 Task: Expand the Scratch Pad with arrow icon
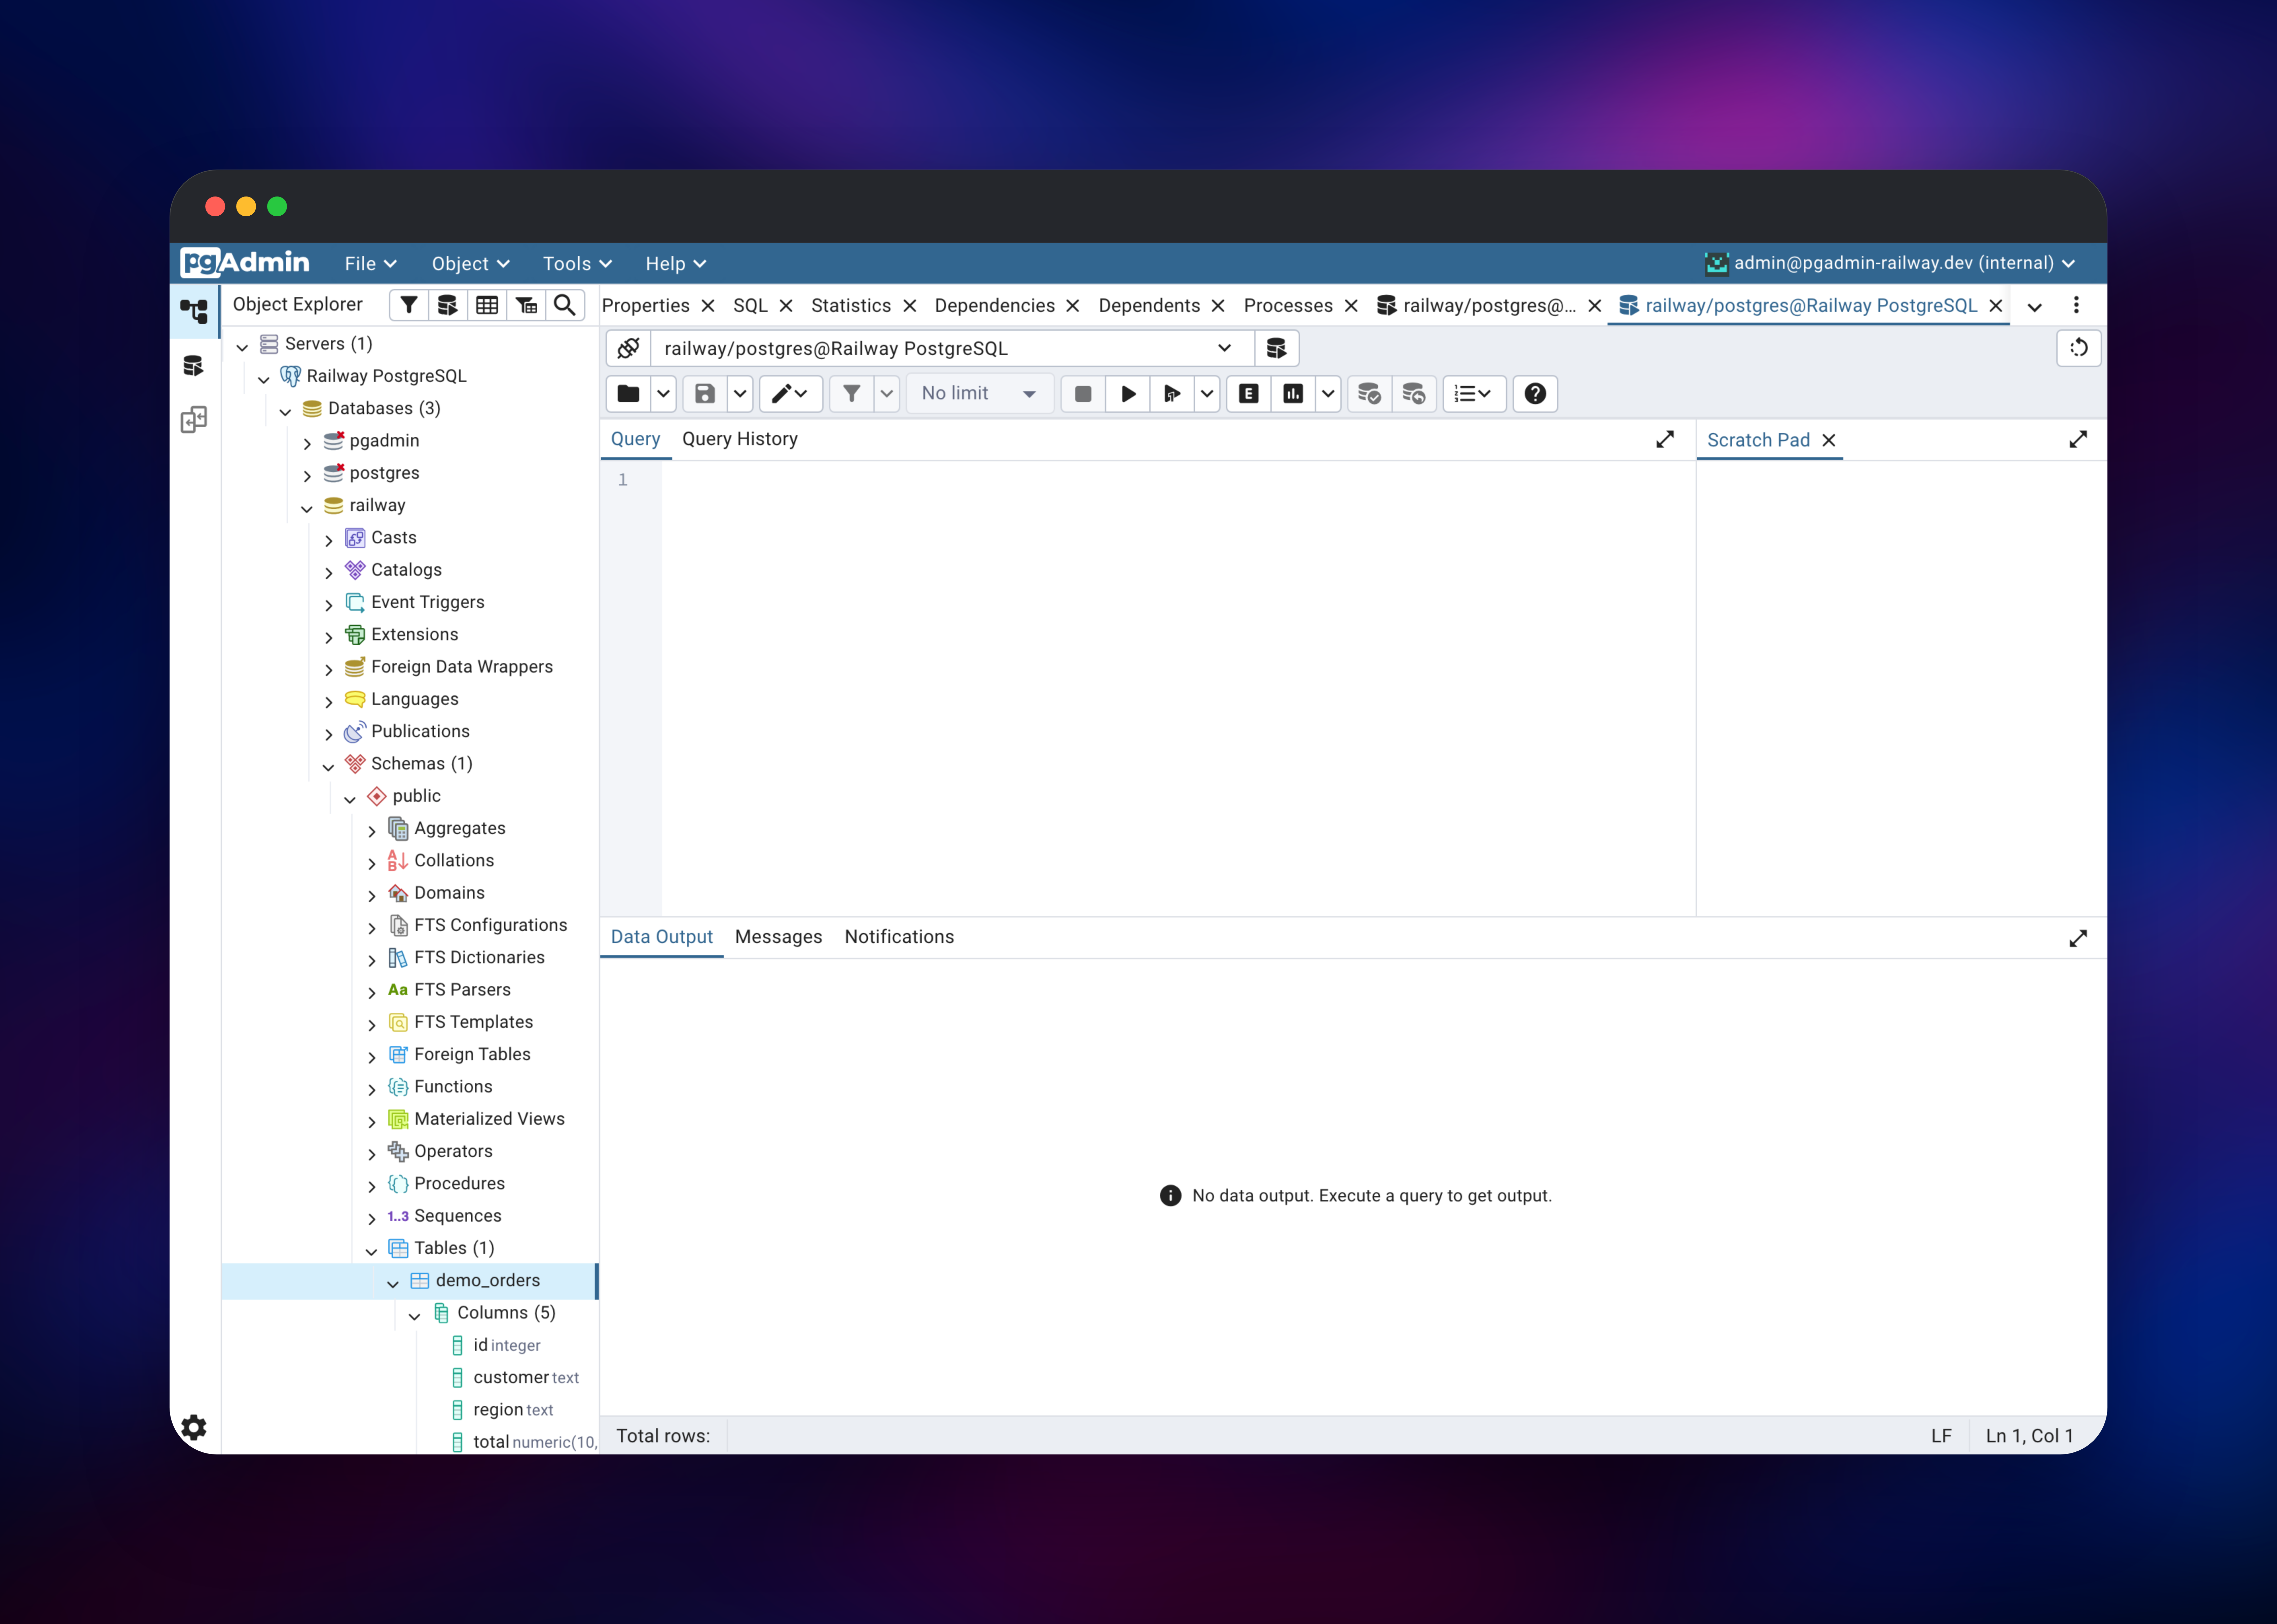point(2078,439)
